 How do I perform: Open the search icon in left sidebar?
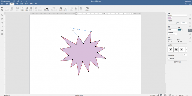[2, 15]
